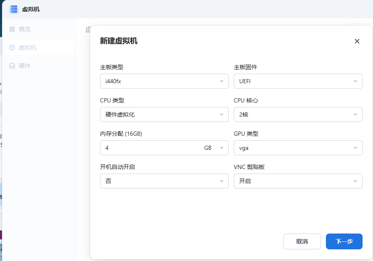Open the 开机自动开启 dropdown set to 否
This screenshot has width=373, height=261.
(x=164, y=181)
